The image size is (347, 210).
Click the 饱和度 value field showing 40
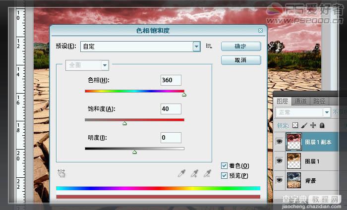pyautogui.click(x=171, y=109)
